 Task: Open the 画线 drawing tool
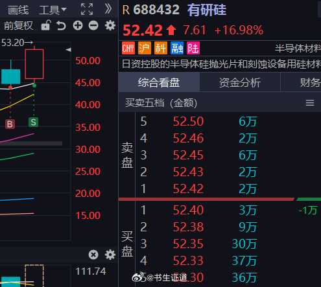coord(18,10)
